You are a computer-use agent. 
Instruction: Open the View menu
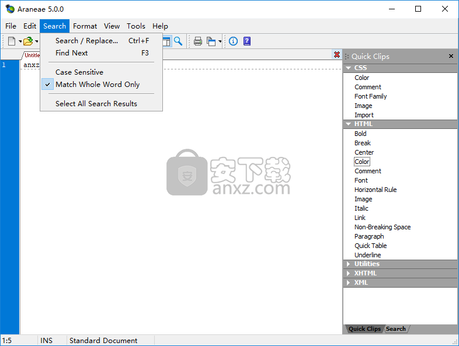pos(112,26)
